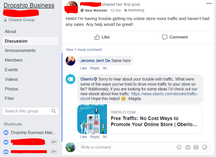Go to the Members section
This screenshot has height=157, width=216.
click(x=14, y=60)
